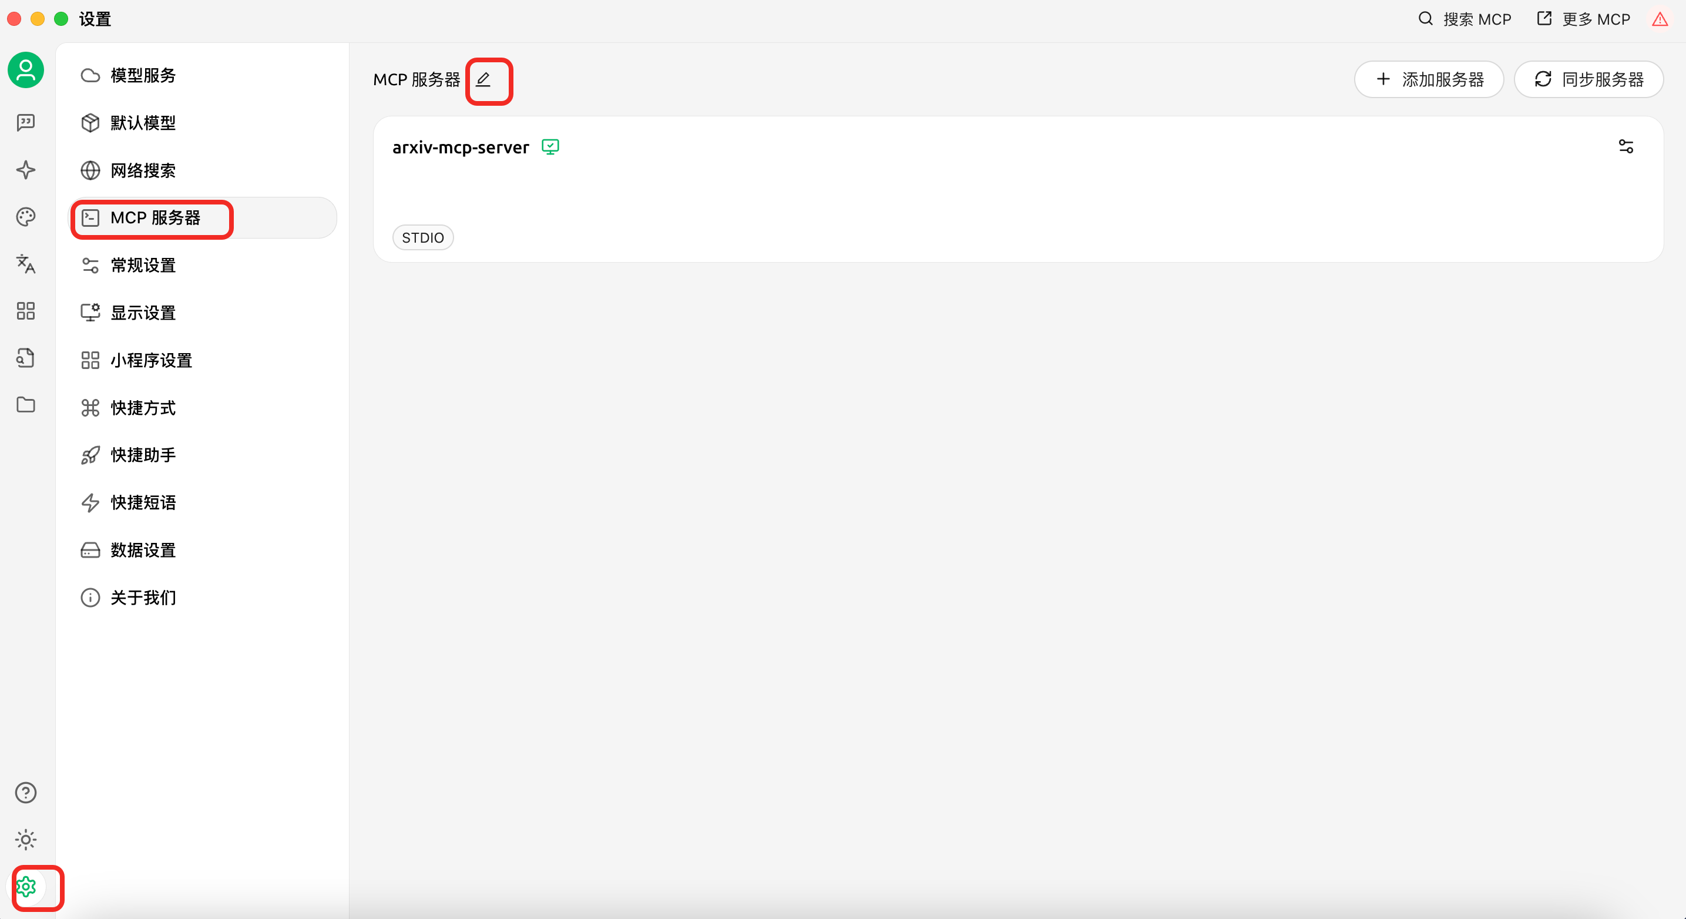Click the help question mark icon
1686x919 pixels.
pyautogui.click(x=25, y=793)
